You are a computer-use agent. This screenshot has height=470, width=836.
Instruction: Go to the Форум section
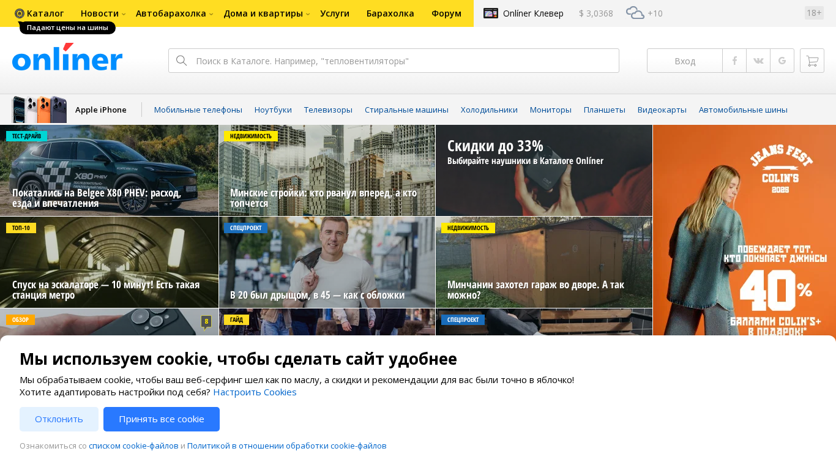[x=446, y=13]
